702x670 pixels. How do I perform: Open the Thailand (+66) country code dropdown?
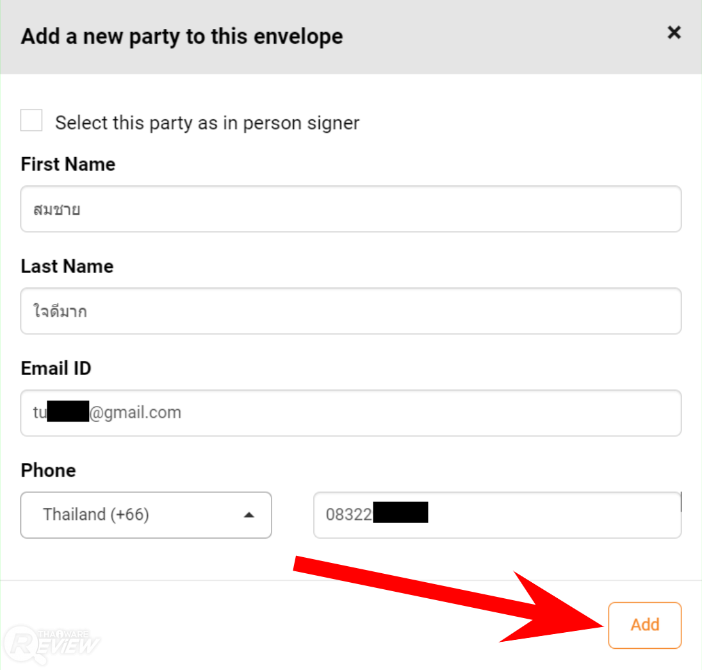tap(146, 515)
